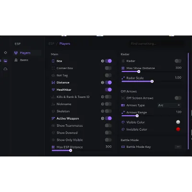
Task: Select the cloud icon in left sidebar
Action: tap(5, 69)
